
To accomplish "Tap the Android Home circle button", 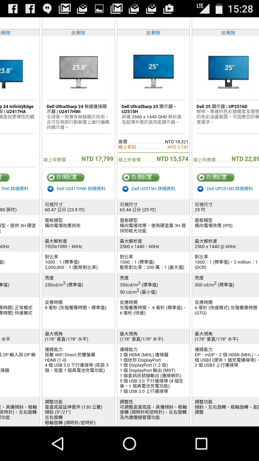I will [x=129, y=444].
